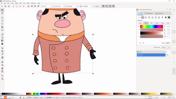Flip selection horizontally
176x99 pixels.
click(20, 6)
